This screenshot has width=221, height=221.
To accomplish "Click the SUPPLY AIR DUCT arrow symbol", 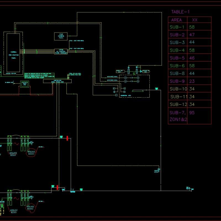I will pos(120,71).
